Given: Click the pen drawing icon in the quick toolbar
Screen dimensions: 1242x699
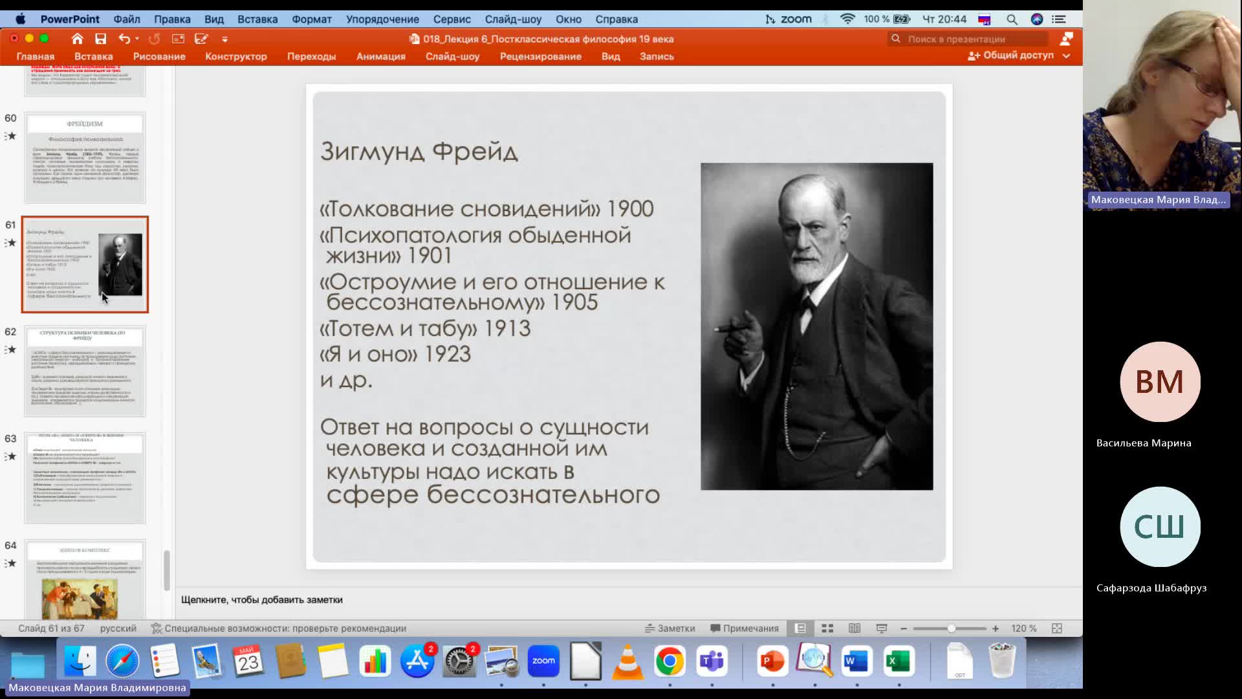Looking at the screenshot, I should [201, 39].
